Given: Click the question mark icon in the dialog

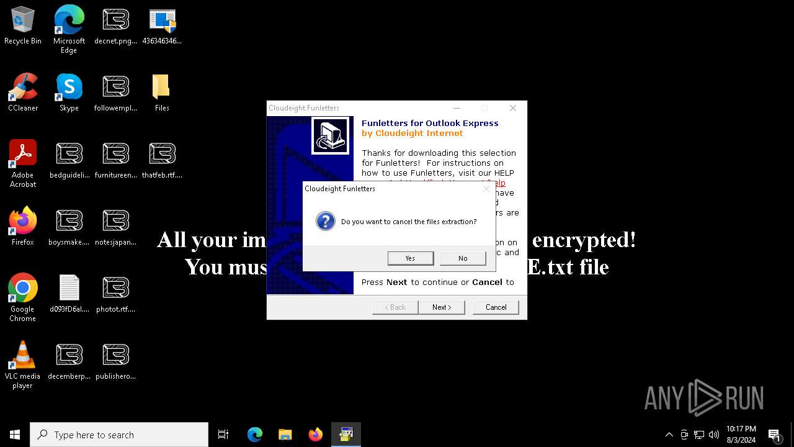Looking at the screenshot, I should click(x=325, y=221).
